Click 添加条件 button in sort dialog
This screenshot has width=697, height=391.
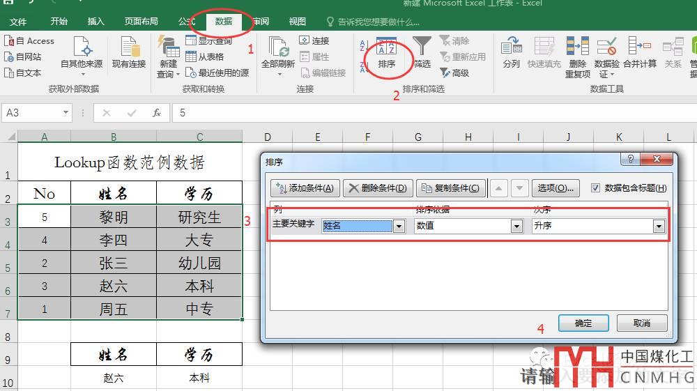[x=305, y=188]
